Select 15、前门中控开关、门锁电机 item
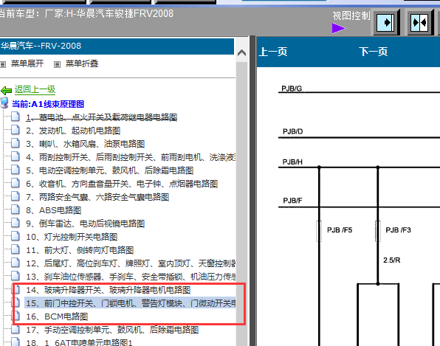Viewport: 440px width, 346px height. click(130, 303)
